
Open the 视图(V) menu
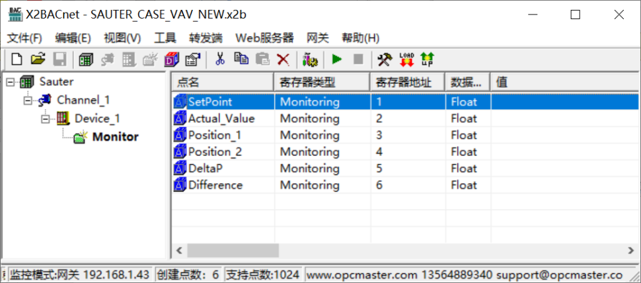(x=122, y=38)
